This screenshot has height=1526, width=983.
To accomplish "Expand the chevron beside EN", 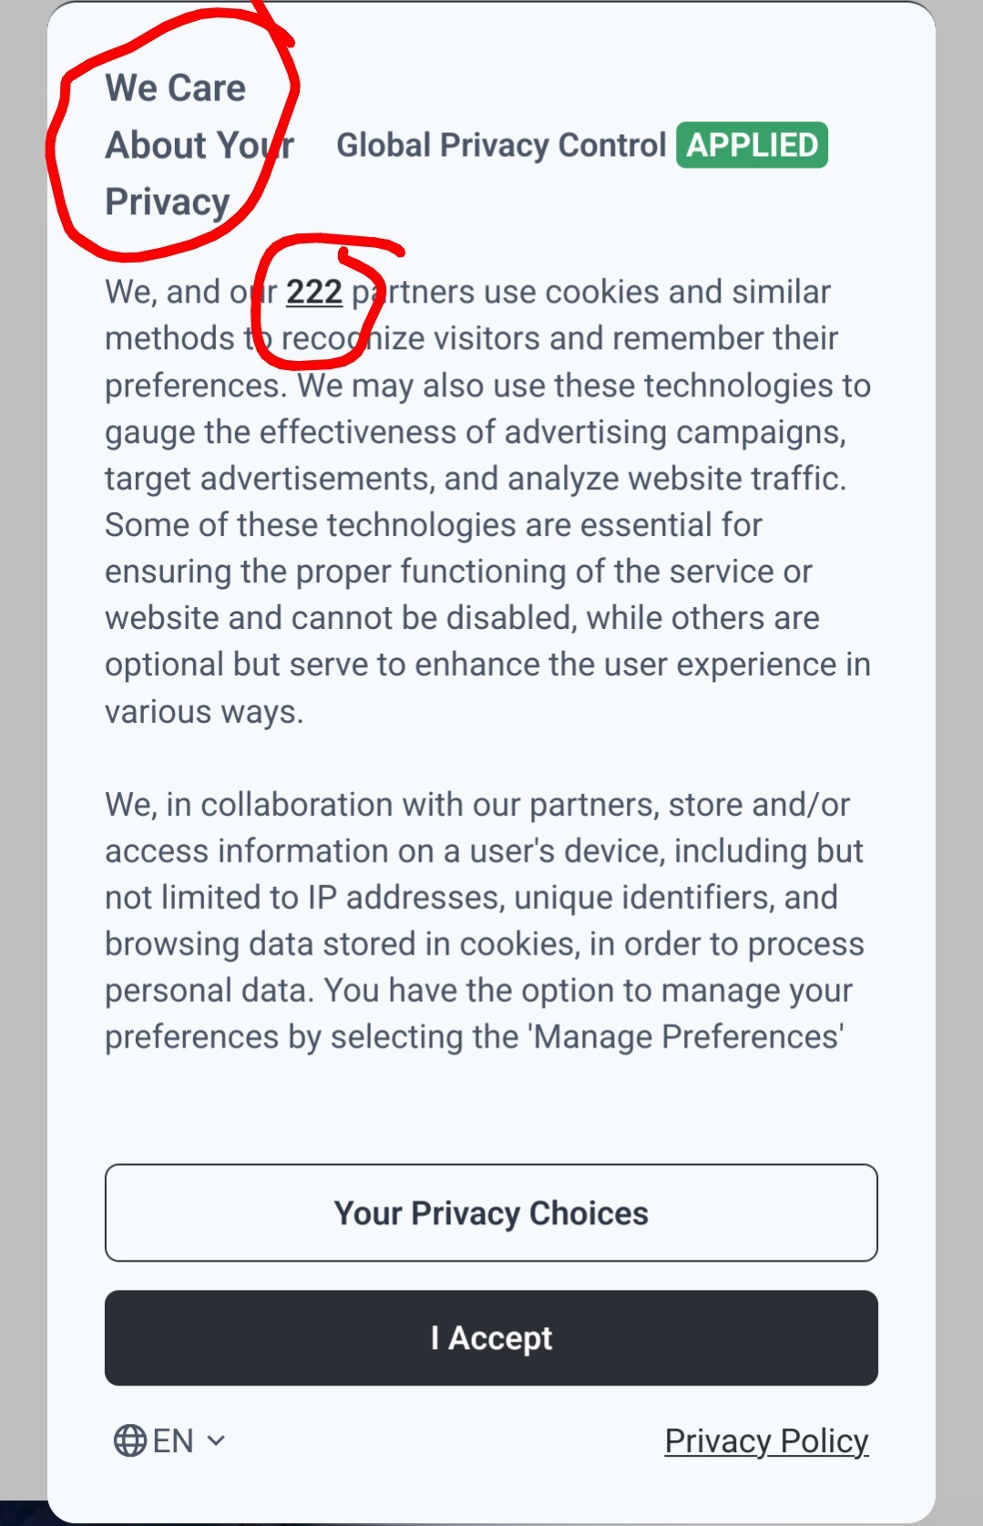I will click(x=216, y=1440).
